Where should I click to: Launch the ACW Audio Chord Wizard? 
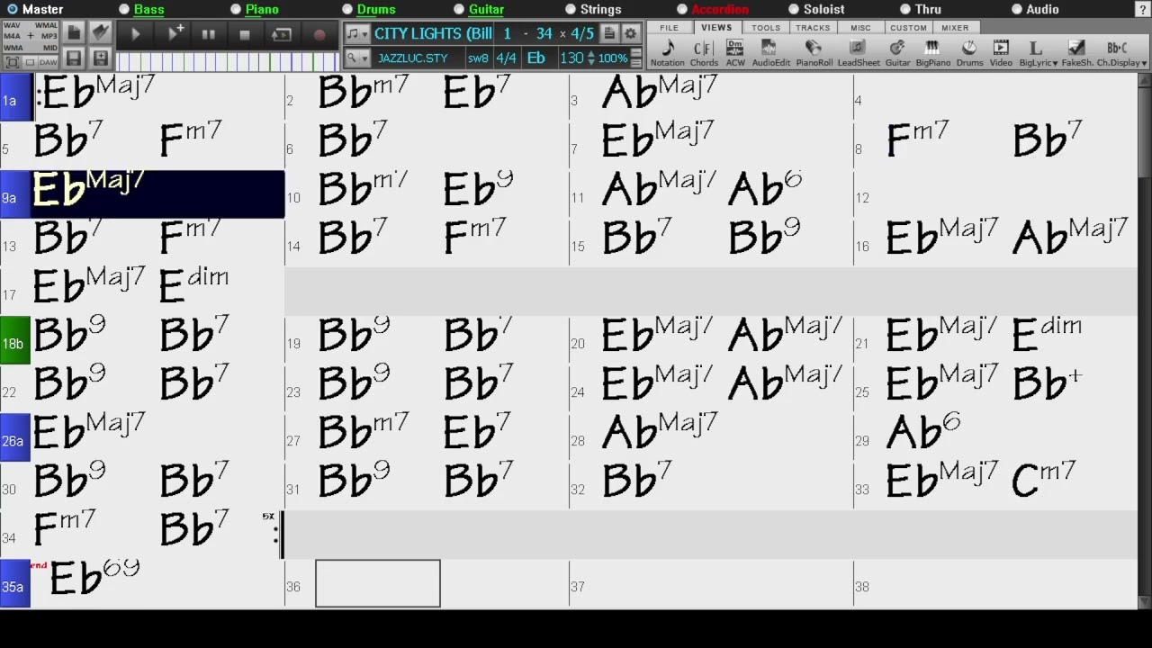click(x=735, y=53)
